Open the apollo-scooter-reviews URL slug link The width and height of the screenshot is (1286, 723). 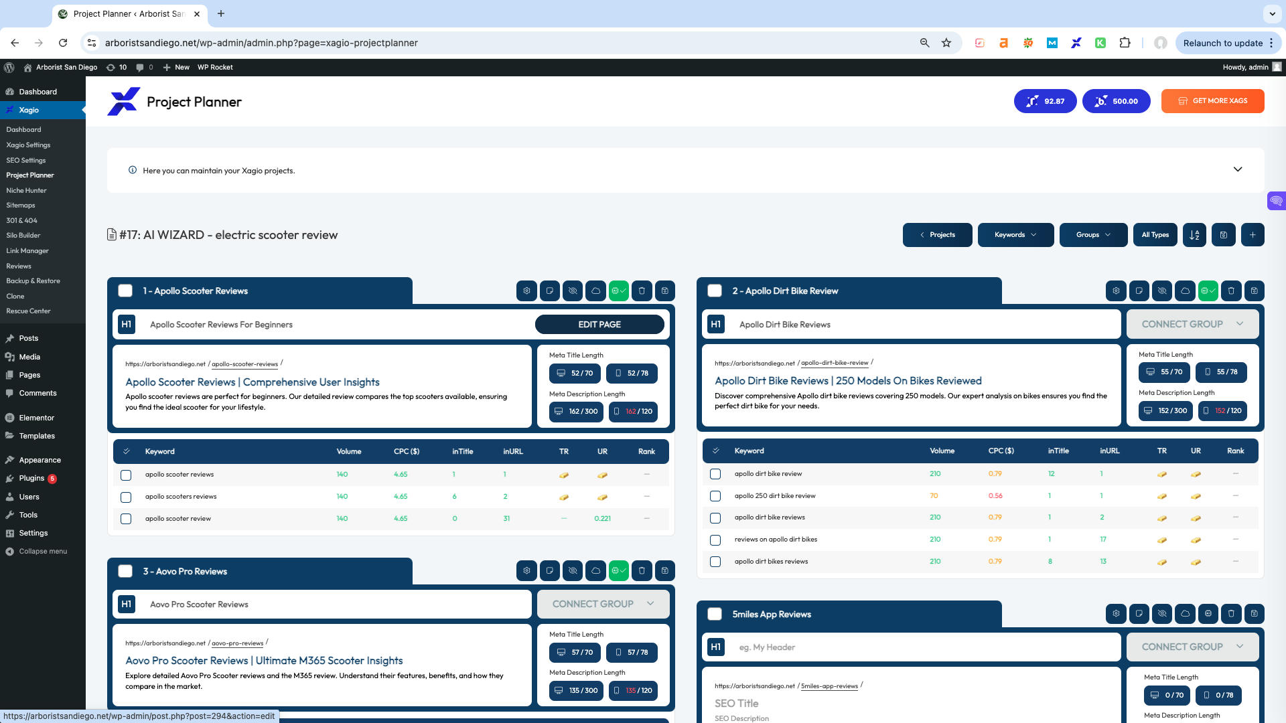[244, 364]
